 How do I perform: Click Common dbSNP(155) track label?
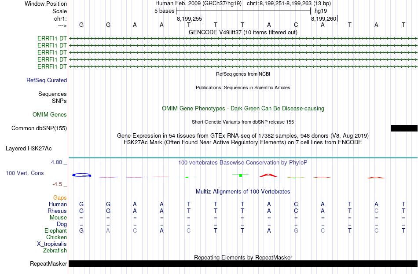click(39, 128)
